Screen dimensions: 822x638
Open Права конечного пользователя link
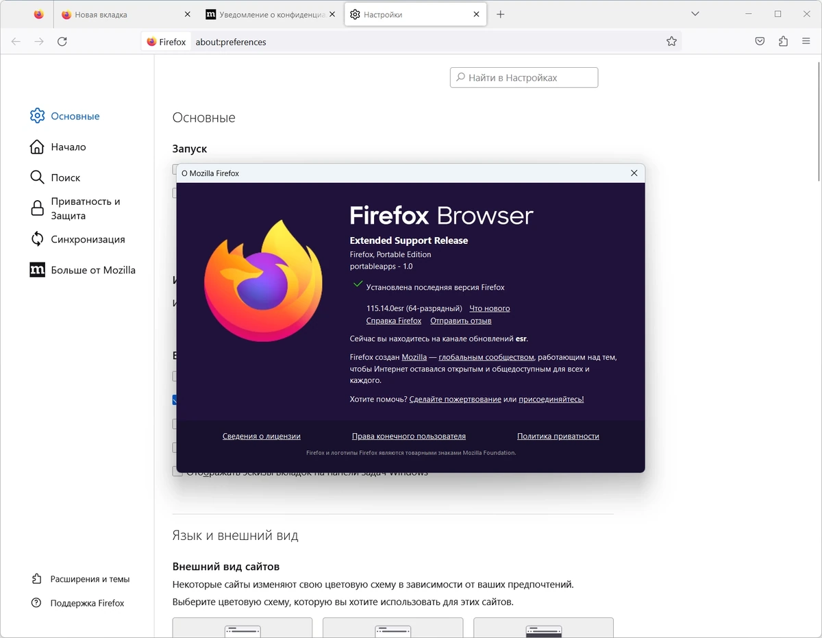click(x=409, y=436)
